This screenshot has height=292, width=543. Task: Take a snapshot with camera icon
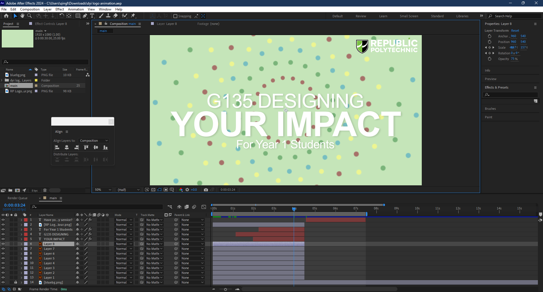[206, 190]
